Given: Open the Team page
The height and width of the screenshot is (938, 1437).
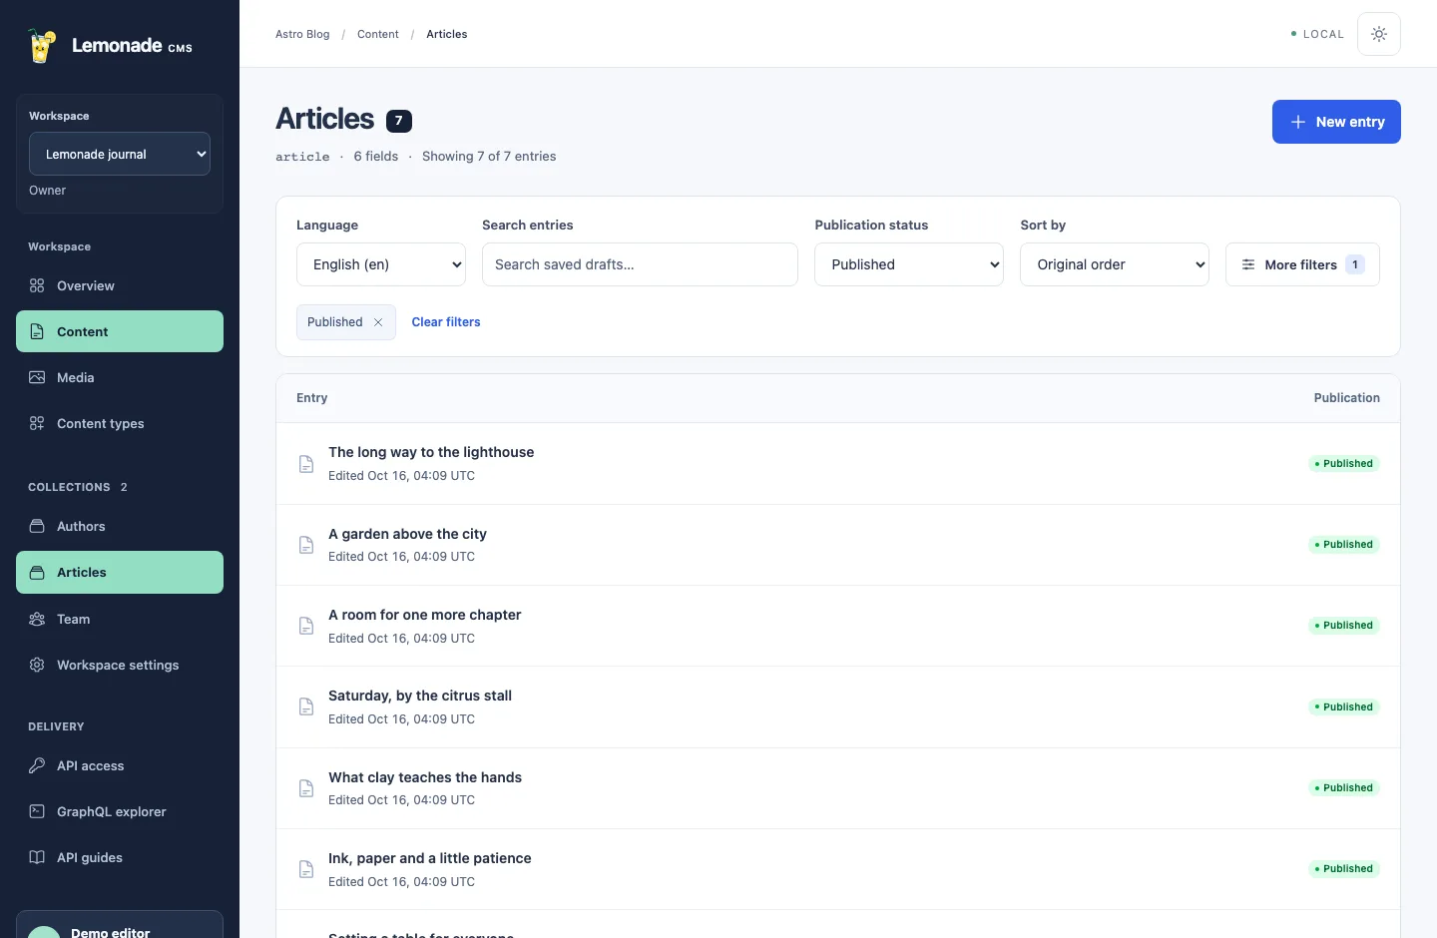Looking at the screenshot, I should click(120, 619).
